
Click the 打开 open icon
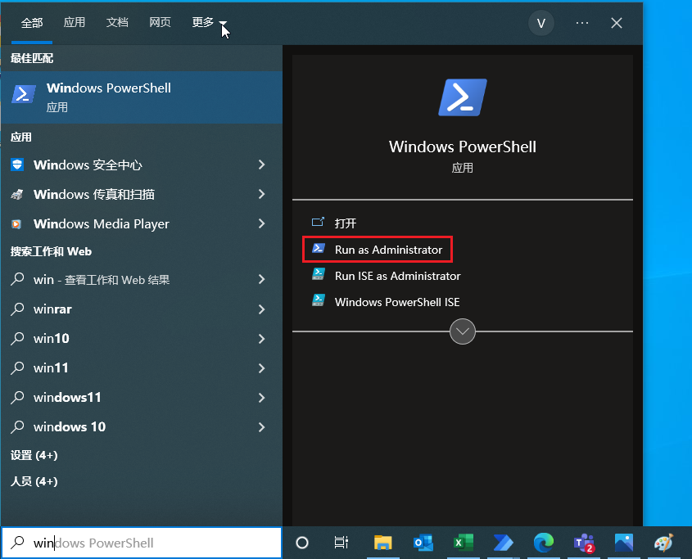(319, 222)
